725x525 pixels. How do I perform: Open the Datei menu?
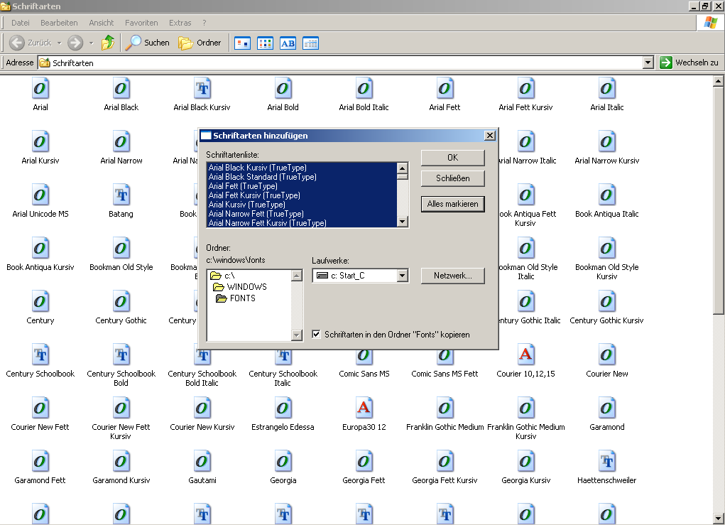point(21,23)
